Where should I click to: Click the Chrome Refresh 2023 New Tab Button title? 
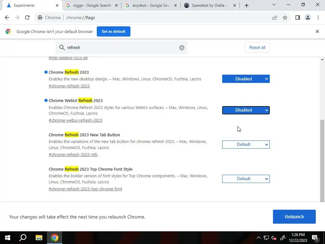click(x=84, y=135)
